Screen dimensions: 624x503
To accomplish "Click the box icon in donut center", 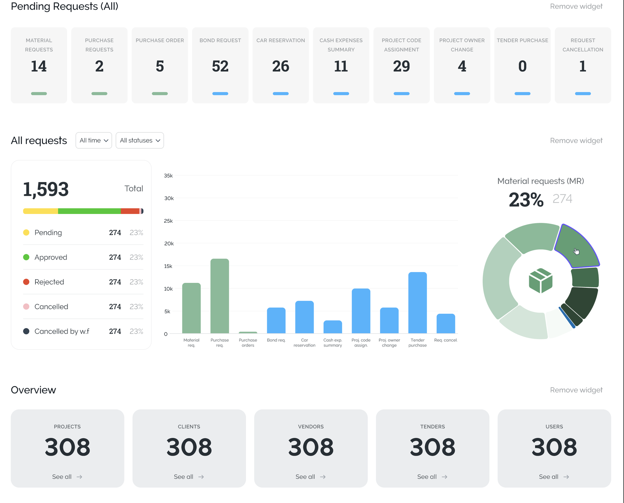I will 540,281.
